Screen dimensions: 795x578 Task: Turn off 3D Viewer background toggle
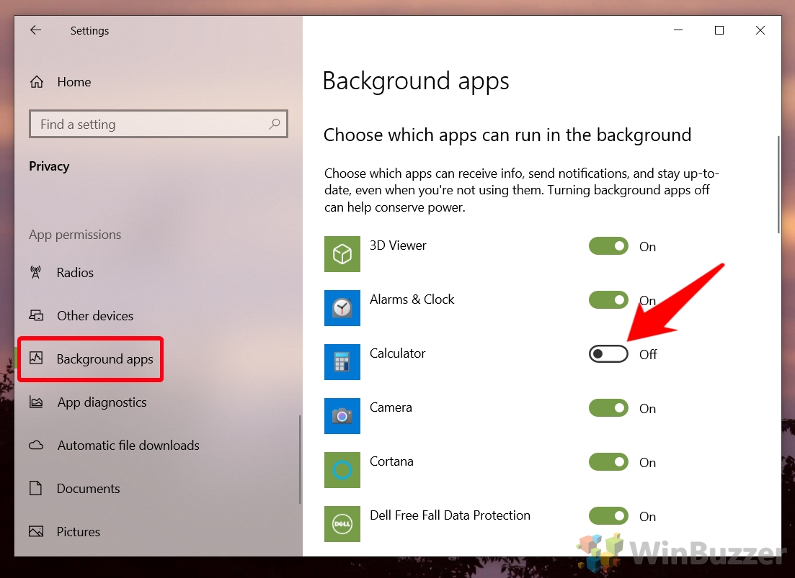coord(608,246)
